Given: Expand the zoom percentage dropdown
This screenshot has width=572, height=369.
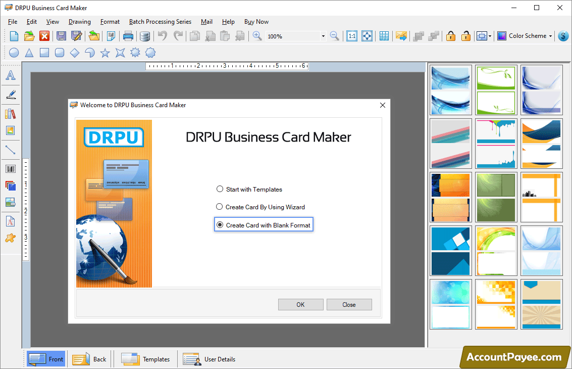Looking at the screenshot, I should coord(323,36).
